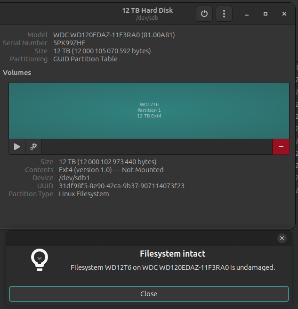298x309 pixels.
Task: Delete selected partition with red minus button
Action: 281,147
